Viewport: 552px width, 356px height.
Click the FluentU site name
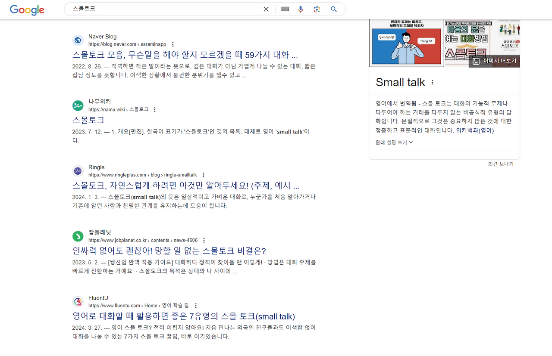click(x=98, y=297)
